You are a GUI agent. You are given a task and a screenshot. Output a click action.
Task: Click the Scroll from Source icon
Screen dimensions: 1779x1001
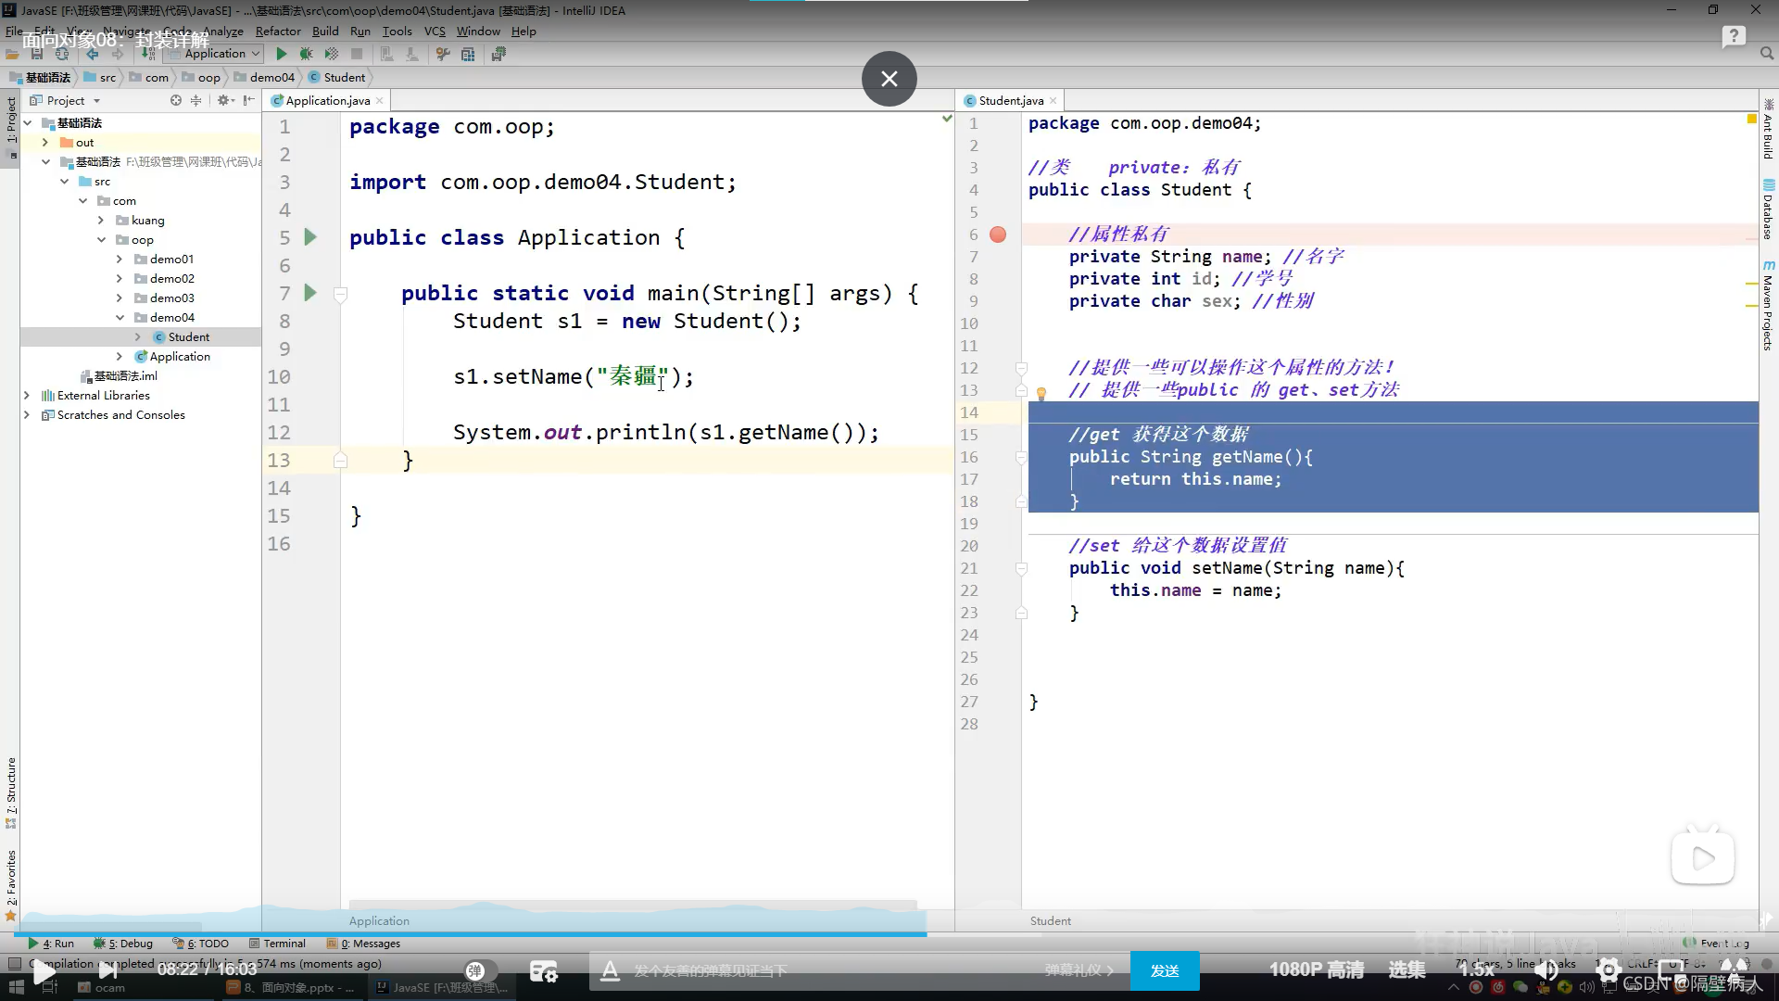(176, 100)
